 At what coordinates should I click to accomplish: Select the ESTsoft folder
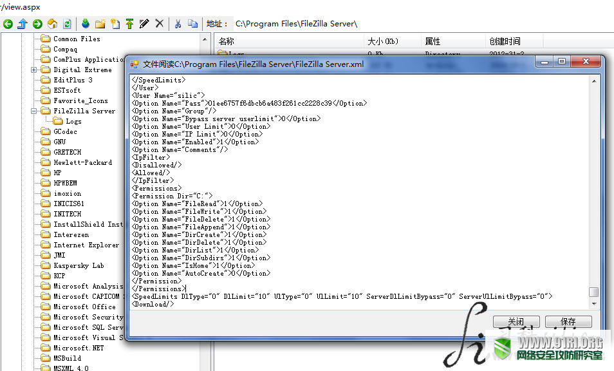67,91
